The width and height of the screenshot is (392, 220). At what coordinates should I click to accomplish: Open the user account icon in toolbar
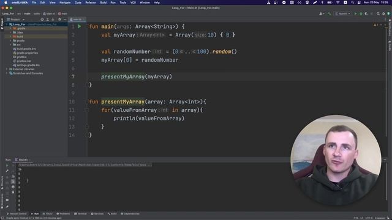click(x=321, y=13)
